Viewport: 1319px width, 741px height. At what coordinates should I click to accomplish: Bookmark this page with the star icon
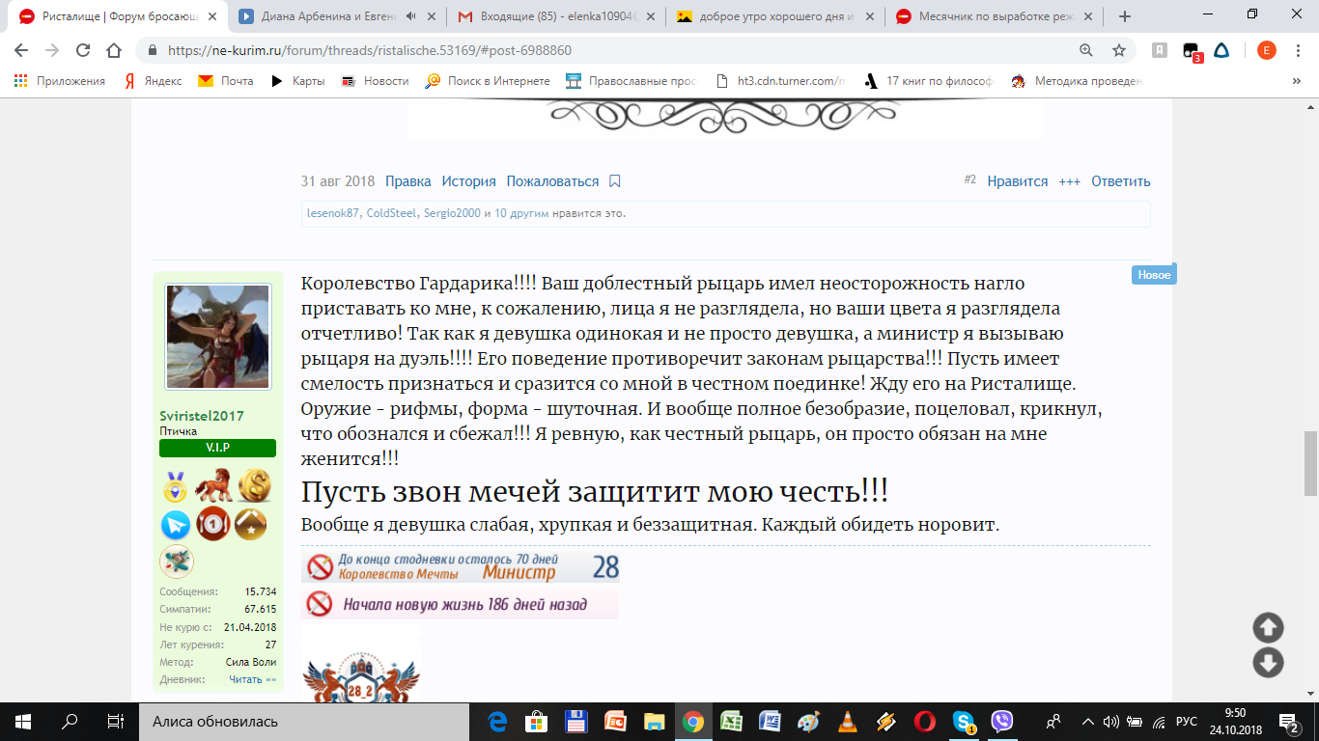click(1119, 50)
